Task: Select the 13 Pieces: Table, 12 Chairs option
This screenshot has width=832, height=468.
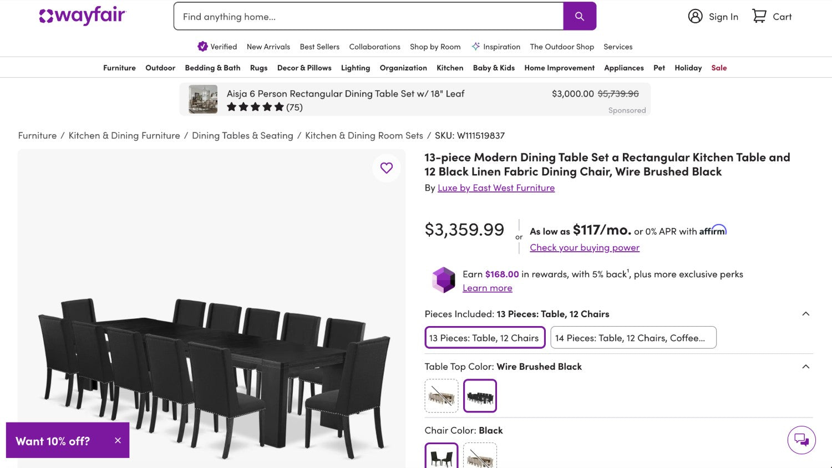Action: pos(485,338)
